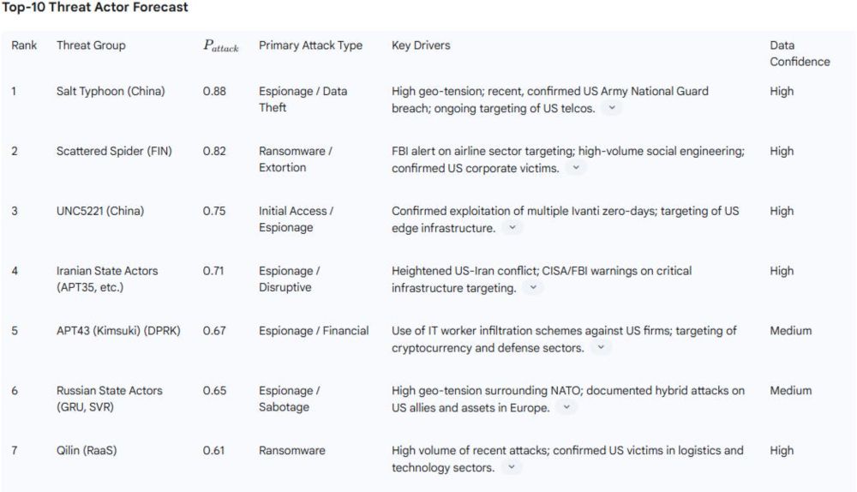Select the 0.75 probability for UNC5221
Screen dimensions: 857x492
coord(214,211)
